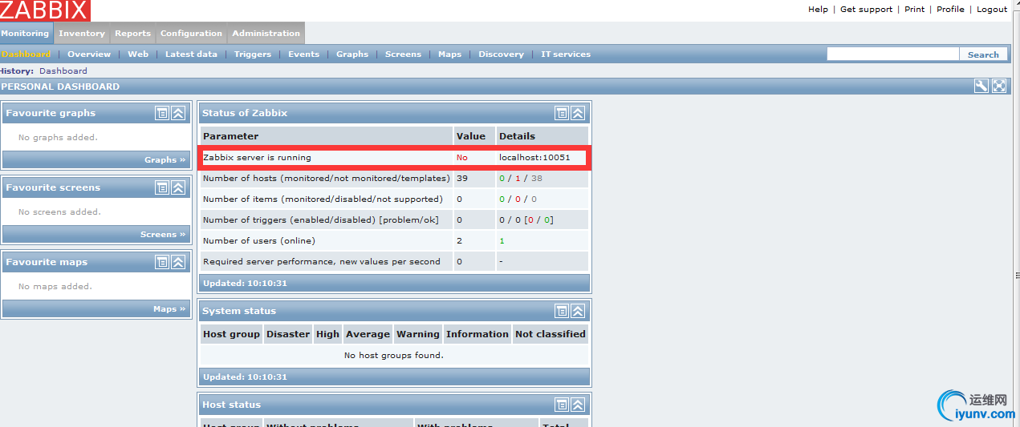Open the Events submenu

click(x=303, y=54)
